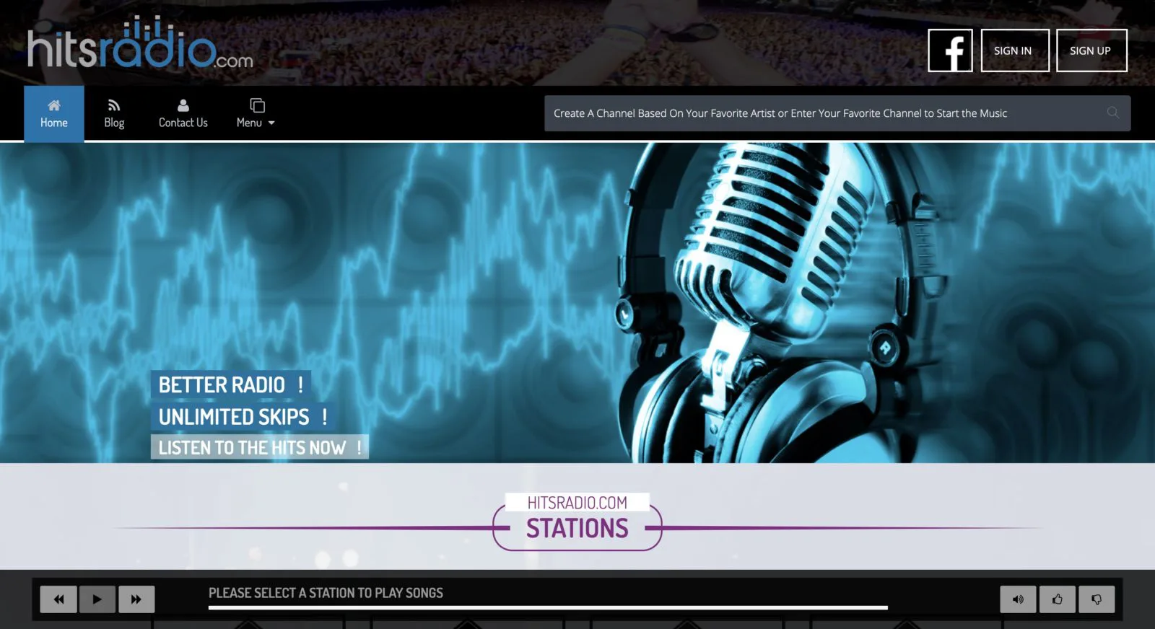1155x629 pixels.
Task: Give the song a thumbs down
Action: click(1097, 599)
